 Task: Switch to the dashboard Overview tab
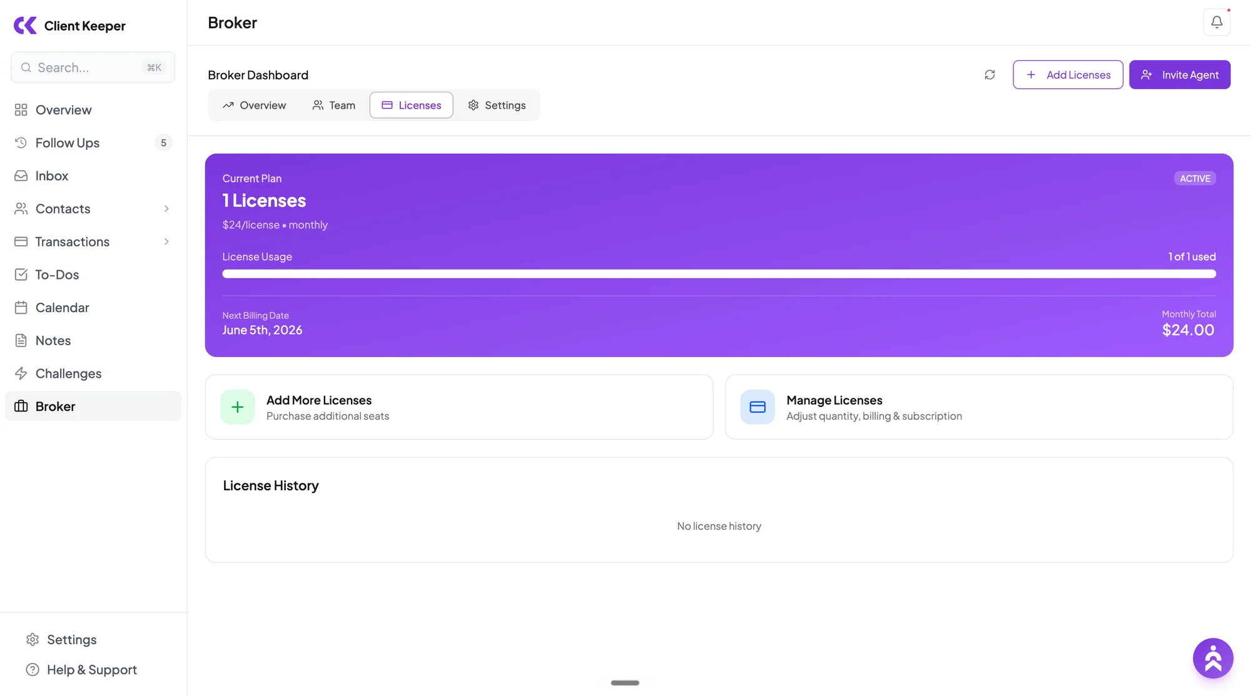click(x=255, y=105)
